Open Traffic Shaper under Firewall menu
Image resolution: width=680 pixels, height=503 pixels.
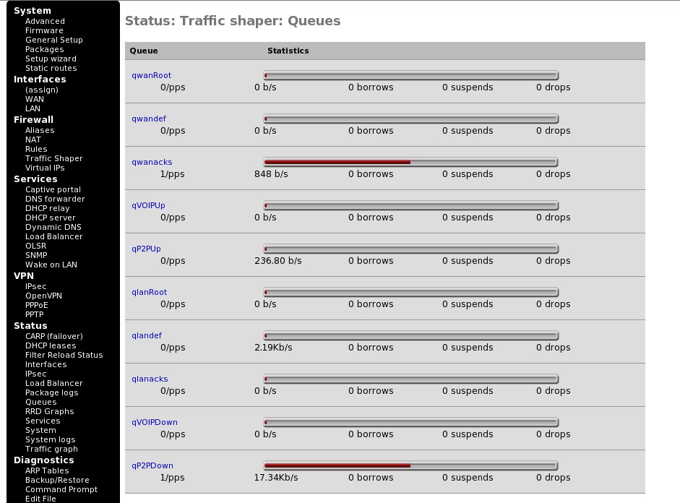53,158
